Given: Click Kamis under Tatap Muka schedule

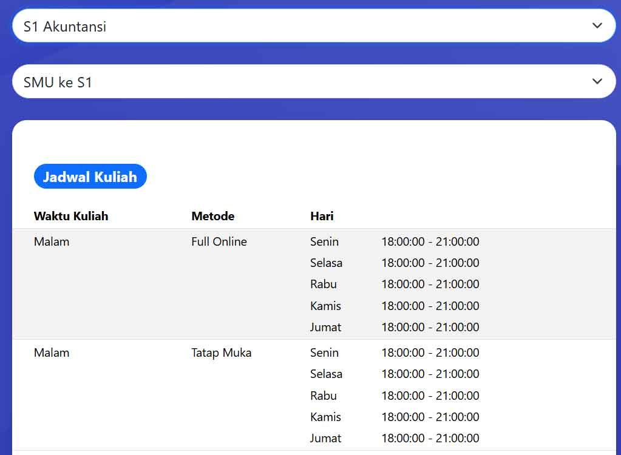Looking at the screenshot, I should click(325, 417).
